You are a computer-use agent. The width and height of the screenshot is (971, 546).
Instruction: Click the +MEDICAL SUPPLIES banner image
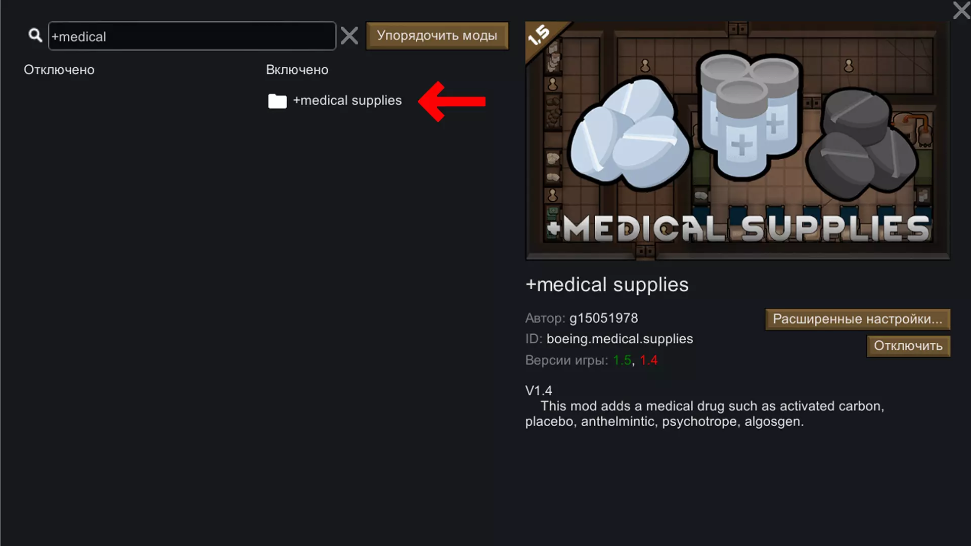737,141
